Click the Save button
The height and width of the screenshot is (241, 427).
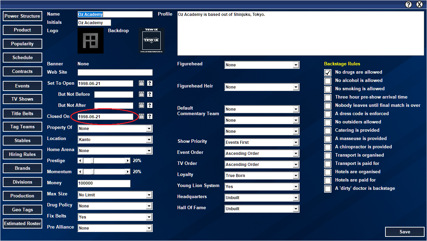[404, 232]
